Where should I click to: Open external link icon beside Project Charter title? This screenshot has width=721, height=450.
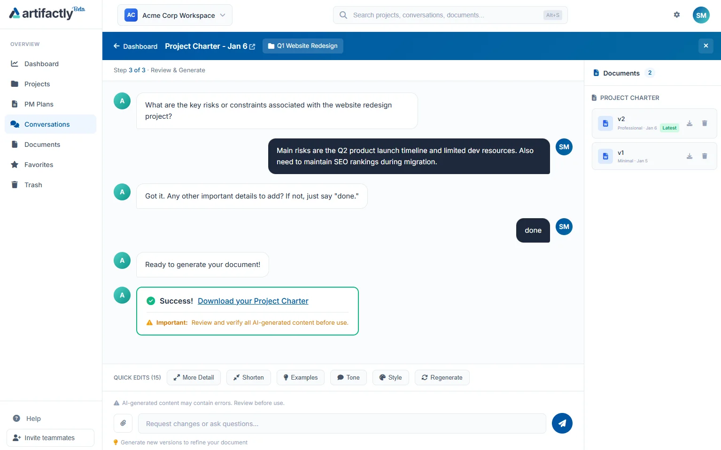click(252, 46)
